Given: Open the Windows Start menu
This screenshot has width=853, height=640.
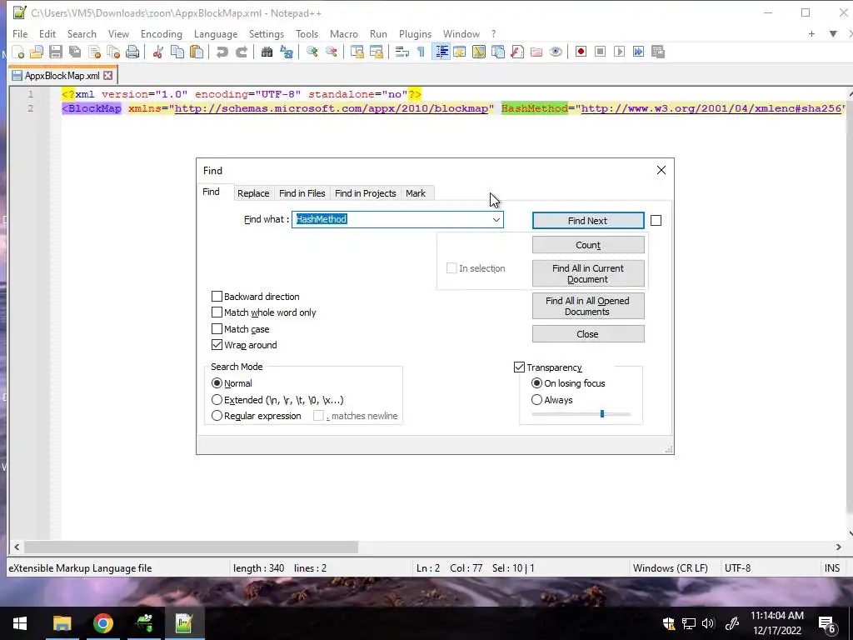Looking at the screenshot, I should click(20, 623).
